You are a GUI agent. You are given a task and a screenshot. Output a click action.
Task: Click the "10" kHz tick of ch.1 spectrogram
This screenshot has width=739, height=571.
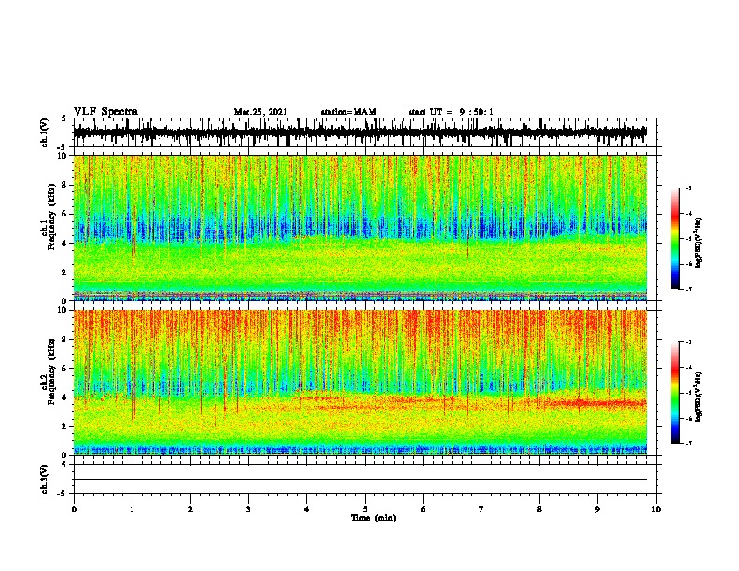tap(63, 156)
